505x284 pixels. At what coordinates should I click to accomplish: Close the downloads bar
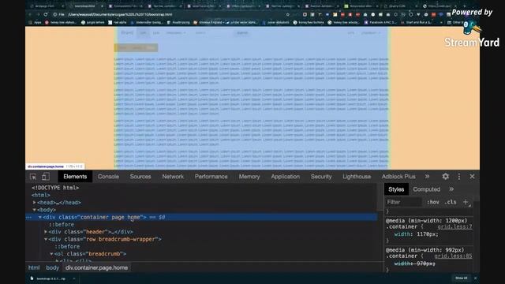[475, 278]
